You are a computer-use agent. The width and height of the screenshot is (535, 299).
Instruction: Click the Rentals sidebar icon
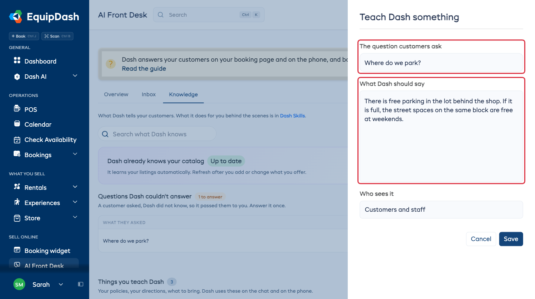click(x=17, y=187)
